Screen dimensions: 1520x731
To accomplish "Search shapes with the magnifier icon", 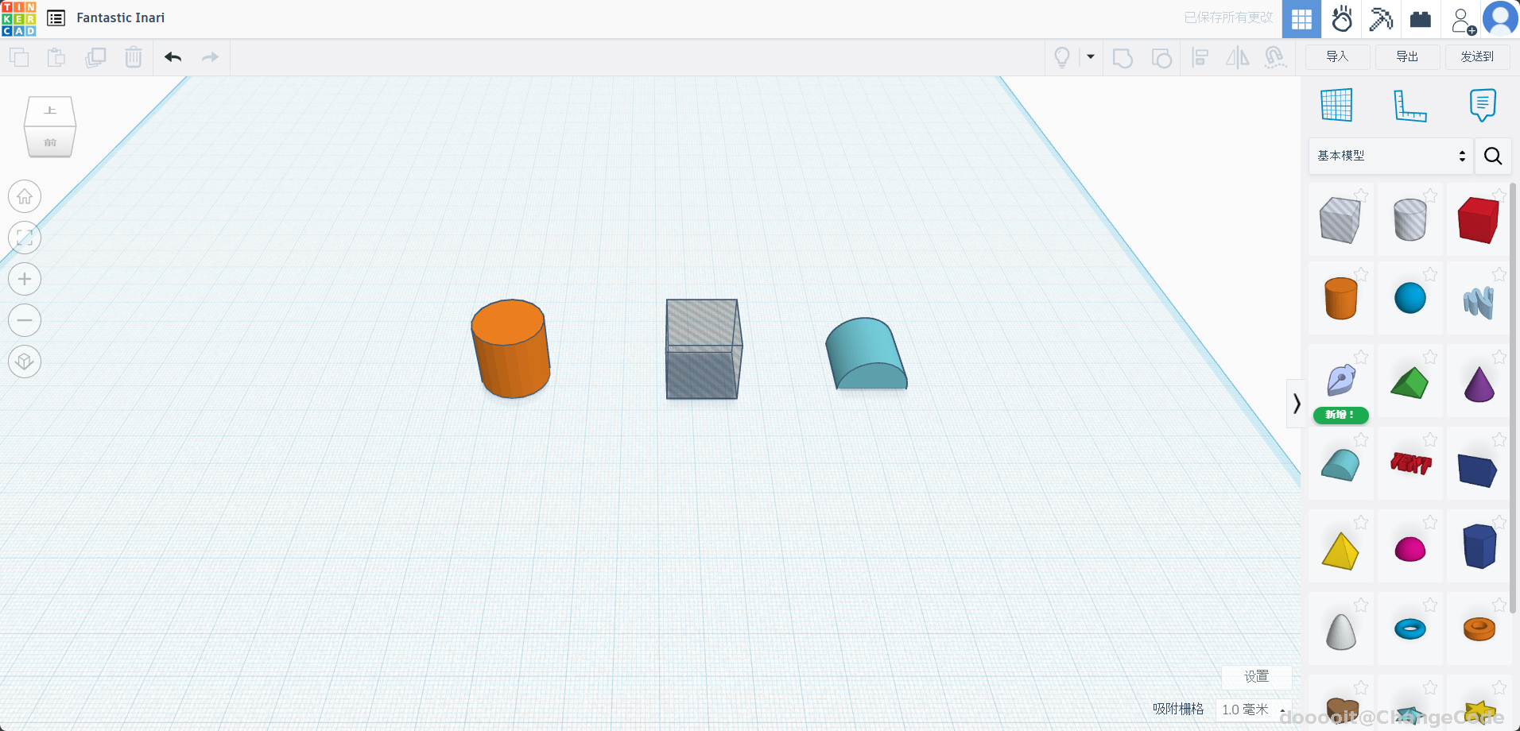I will [1493, 156].
